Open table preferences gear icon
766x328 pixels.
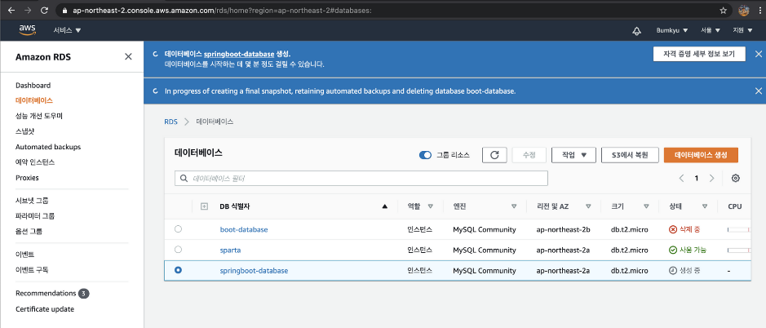(x=735, y=179)
